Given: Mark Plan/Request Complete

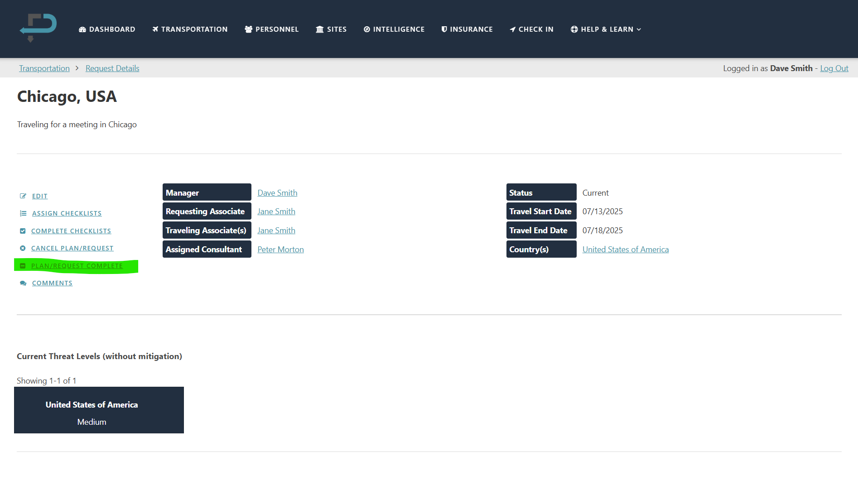Looking at the screenshot, I should (x=77, y=266).
